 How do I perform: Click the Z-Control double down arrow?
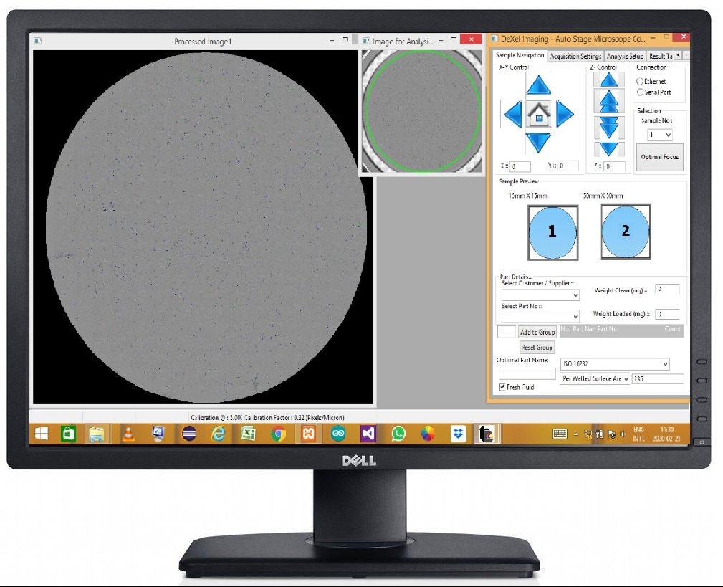(x=608, y=127)
